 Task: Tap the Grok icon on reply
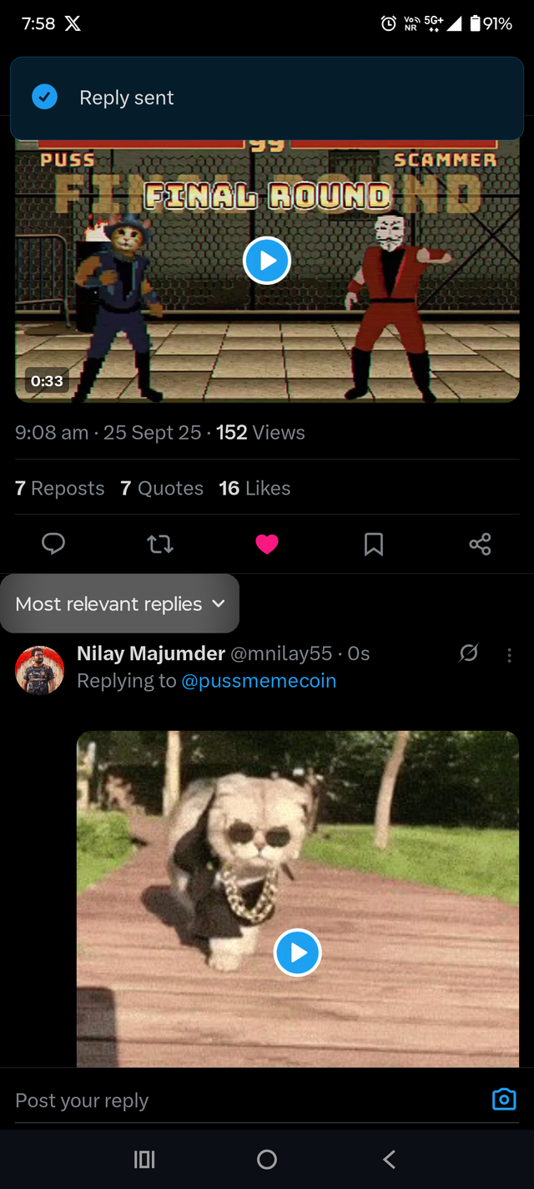[x=469, y=653]
